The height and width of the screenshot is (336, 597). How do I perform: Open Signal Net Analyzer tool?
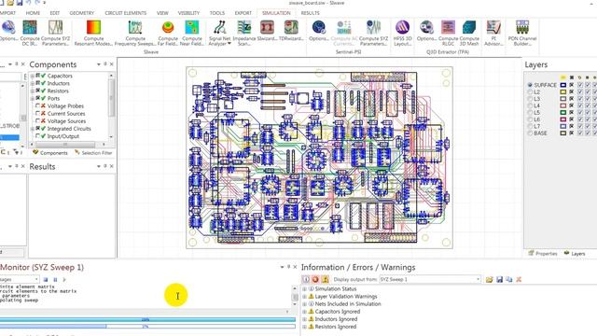coord(220,34)
